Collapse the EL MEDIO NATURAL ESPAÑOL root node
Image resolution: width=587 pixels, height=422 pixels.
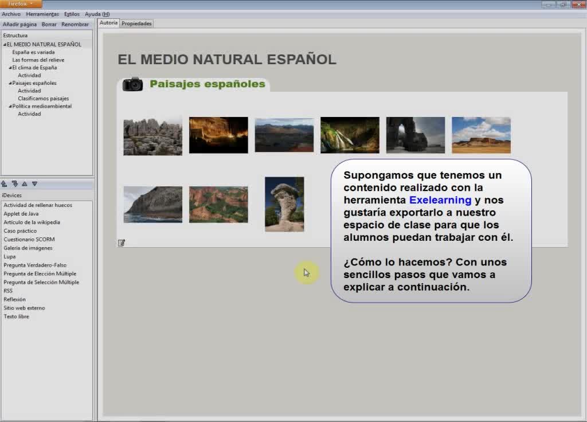5,45
